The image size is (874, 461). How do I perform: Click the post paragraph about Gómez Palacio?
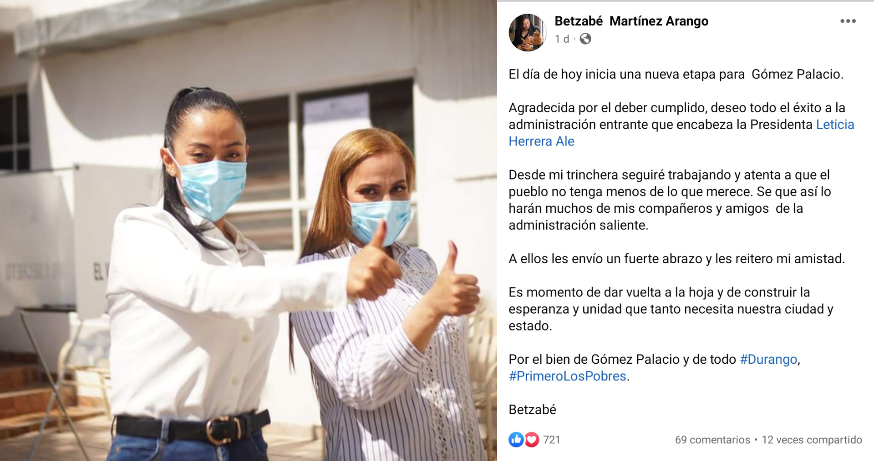point(676,74)
